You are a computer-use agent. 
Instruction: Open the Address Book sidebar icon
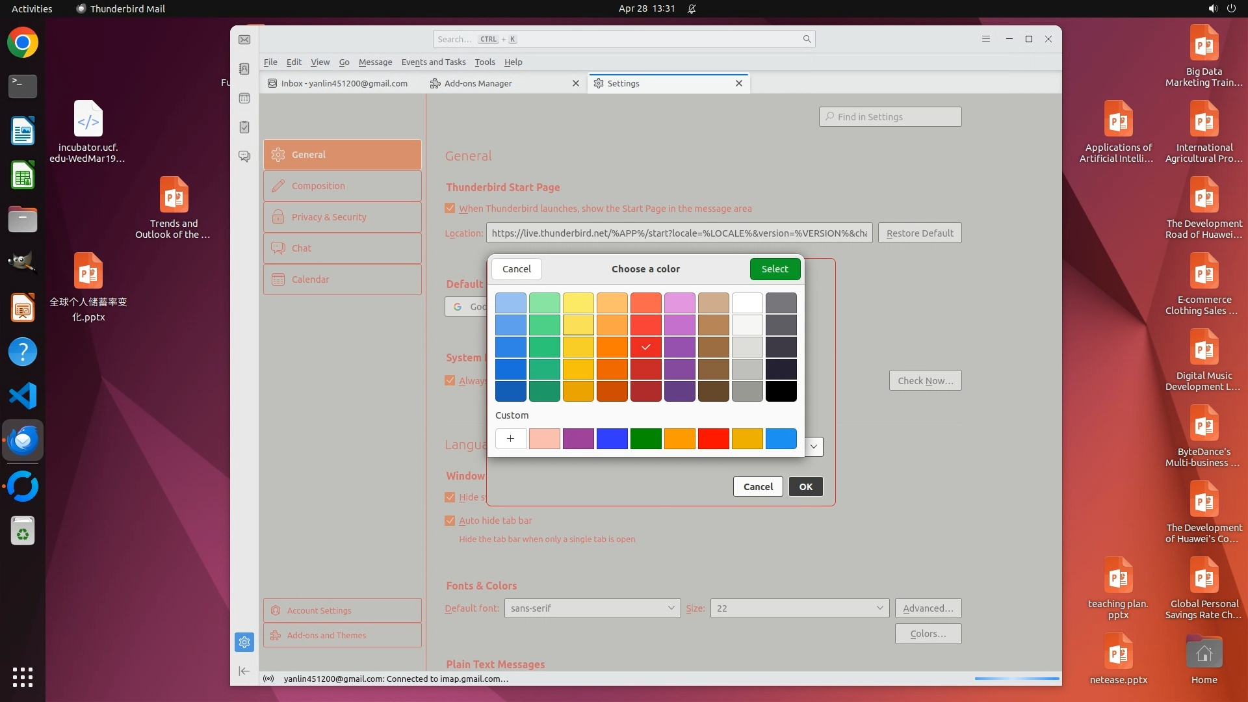coord(244,69)
